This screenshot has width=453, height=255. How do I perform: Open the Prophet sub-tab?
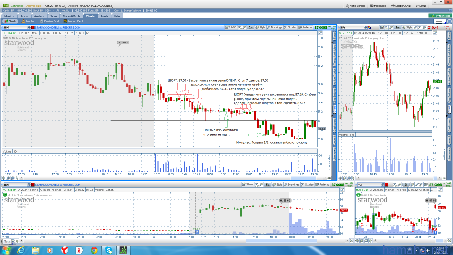tap(28, 21)
